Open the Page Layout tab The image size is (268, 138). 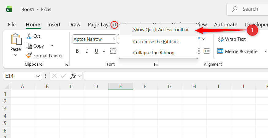102,25
